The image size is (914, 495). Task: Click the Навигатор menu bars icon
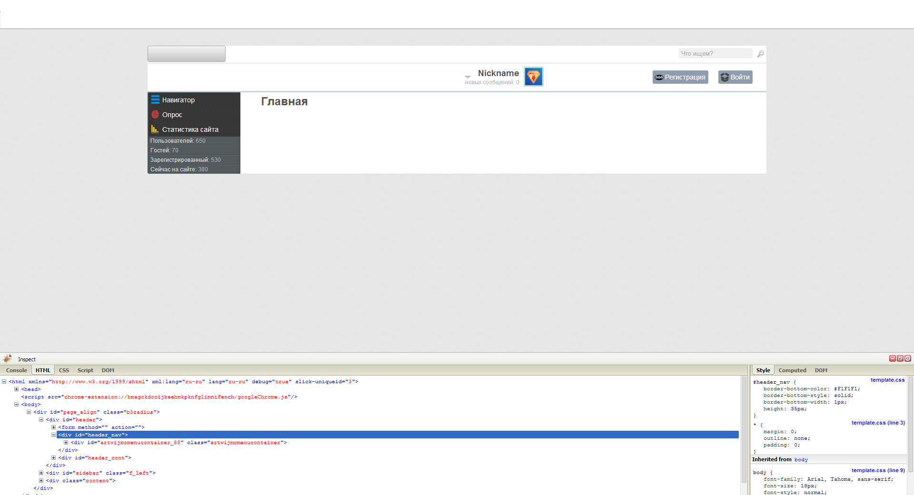[155, 99]
